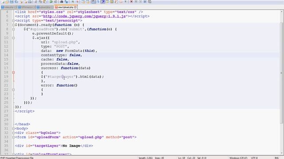Click the Save All toolbar icon
Screen dimensions: 284x159
pyautogui.click(x=16, y=2)
